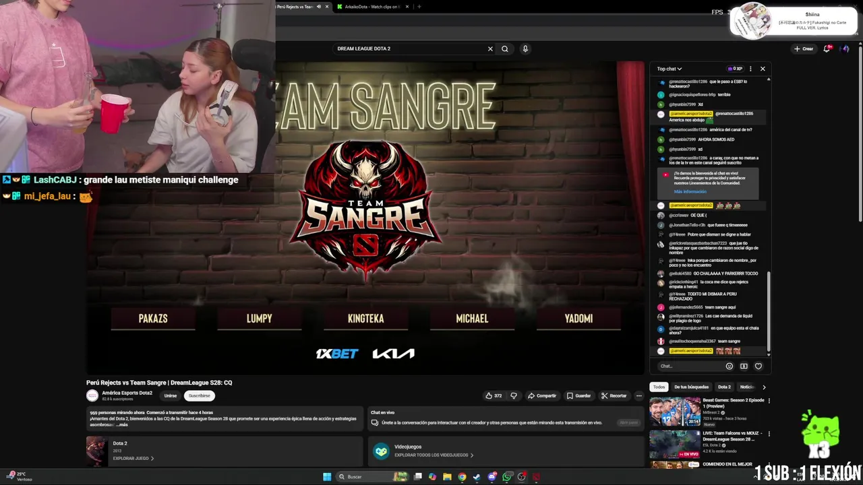
Task: Launch Copilot from the taskbar
Action: (432, 477)
